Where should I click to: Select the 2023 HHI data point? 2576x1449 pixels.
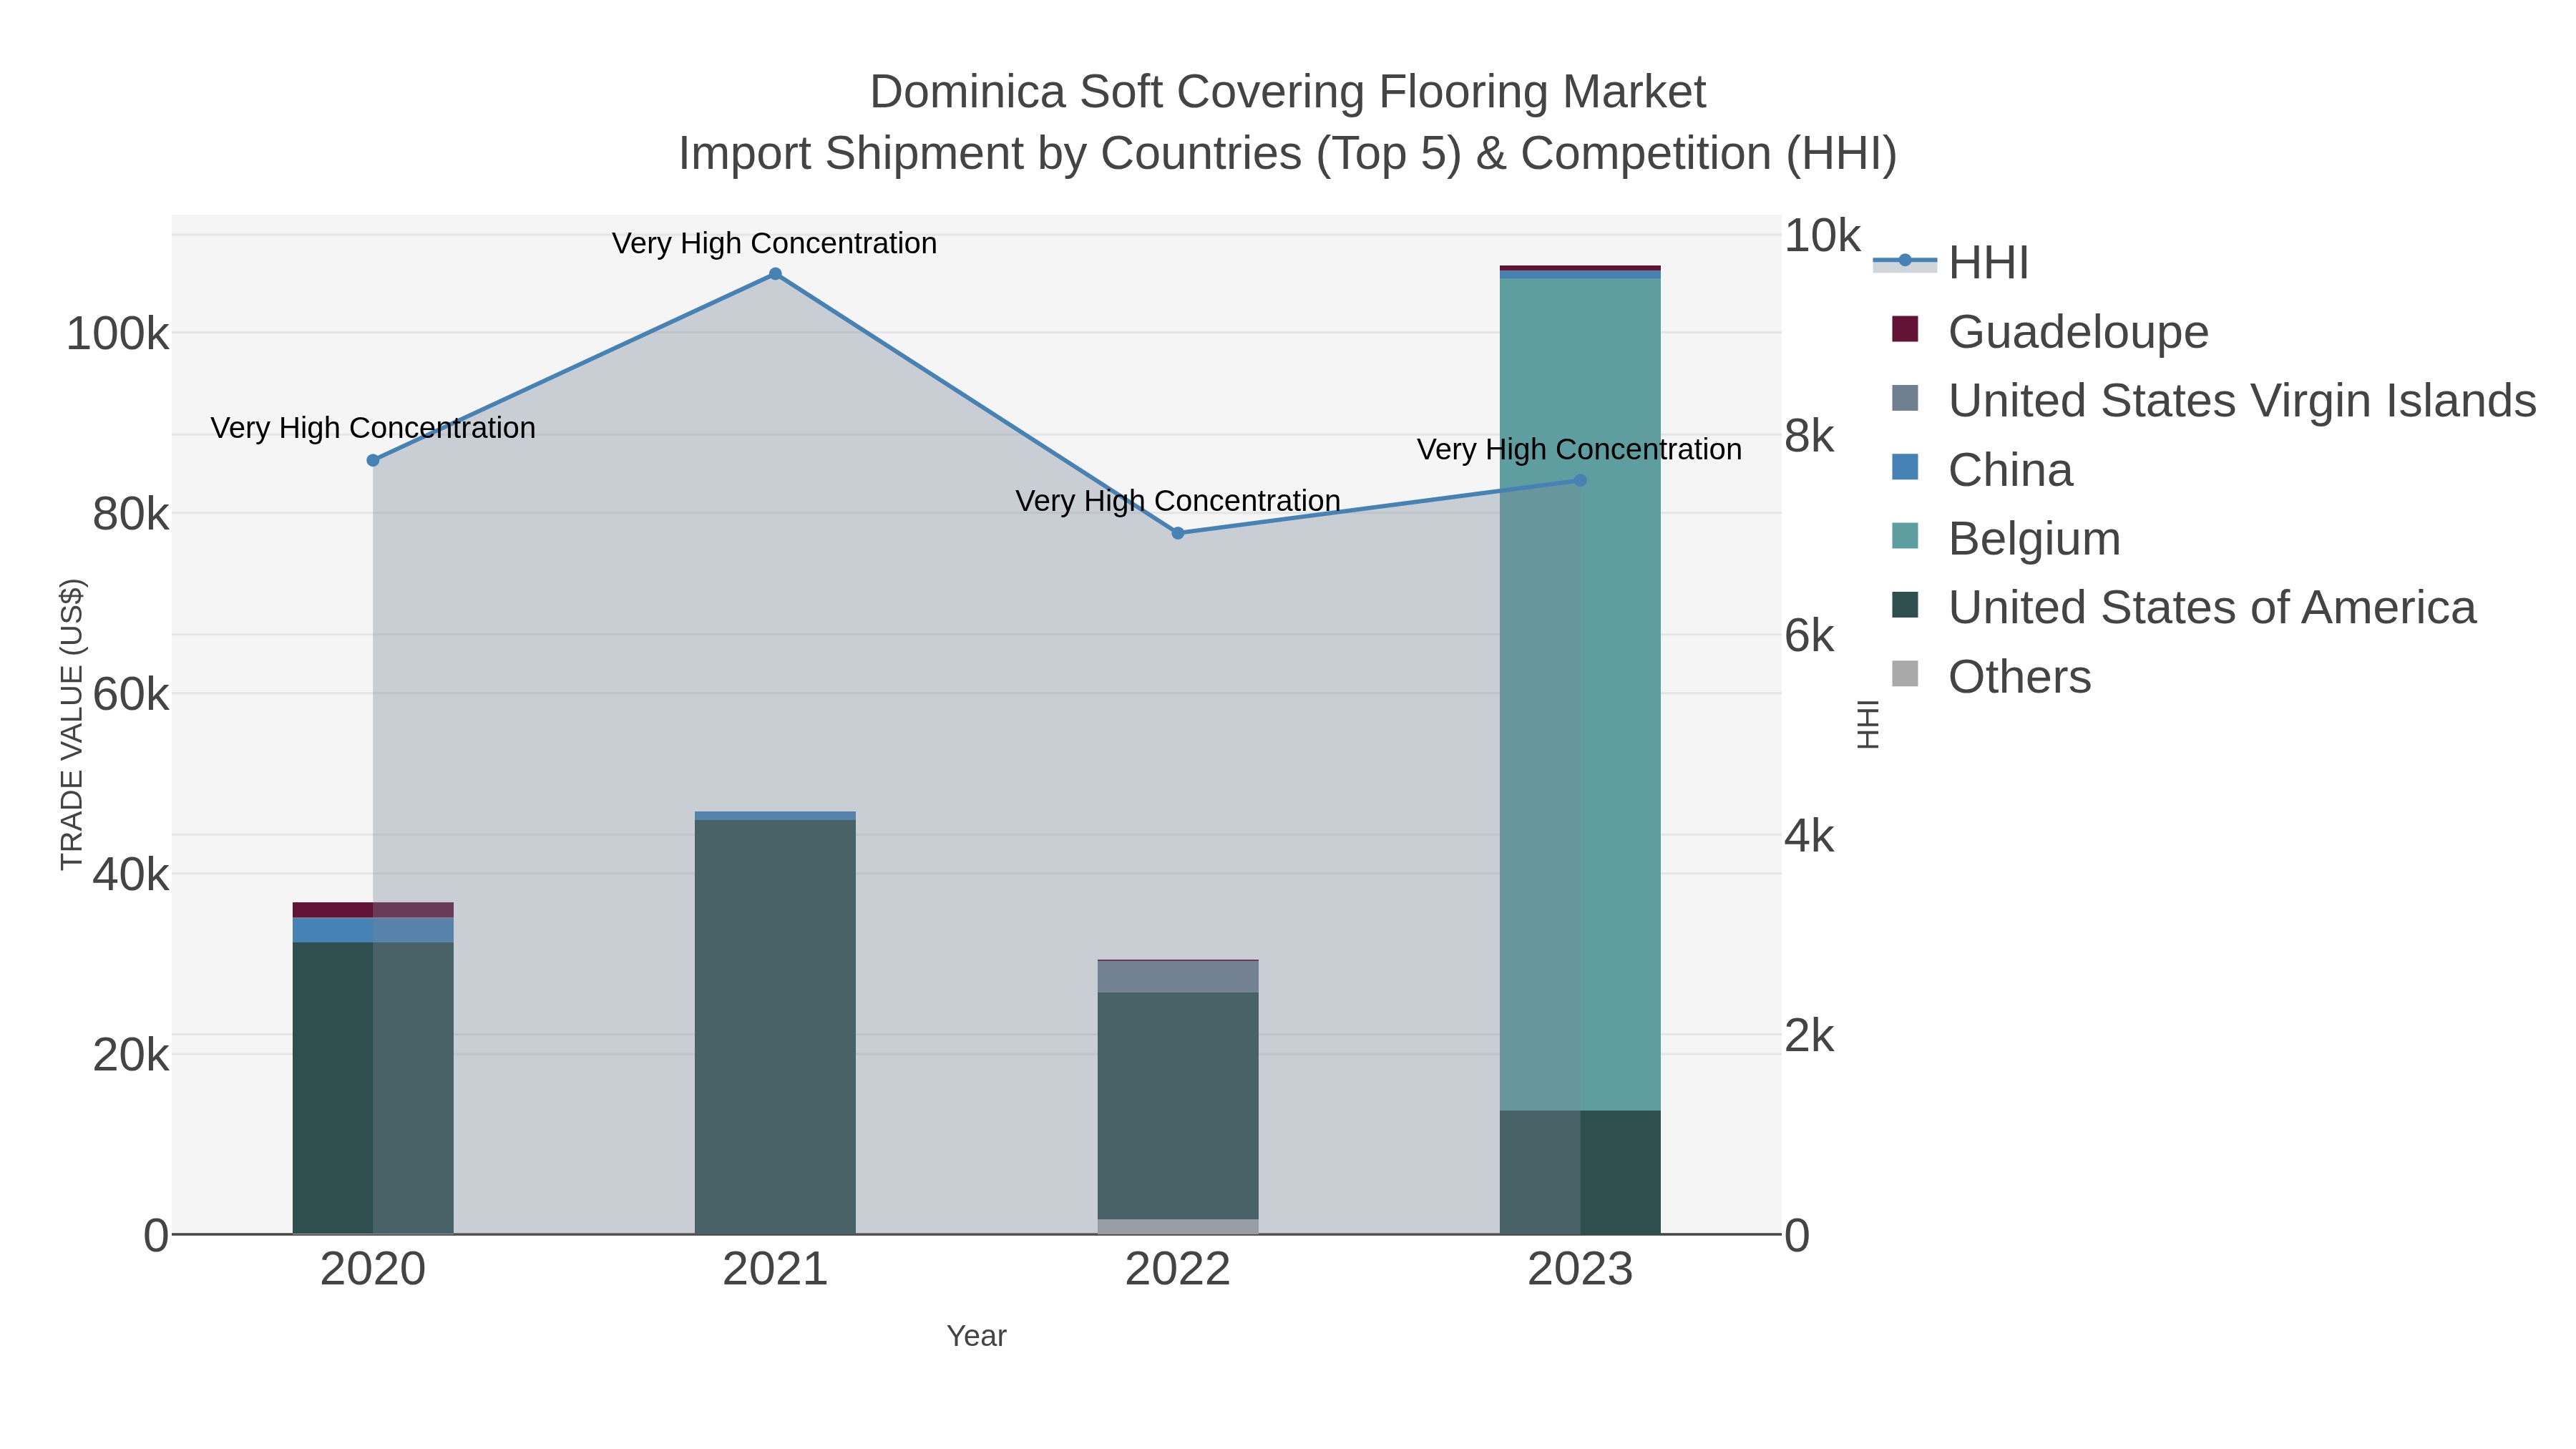tap(1580, 480)
